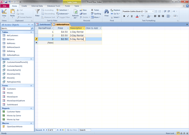Shutter the Navigation Pane with the chevron

[32, 25]
